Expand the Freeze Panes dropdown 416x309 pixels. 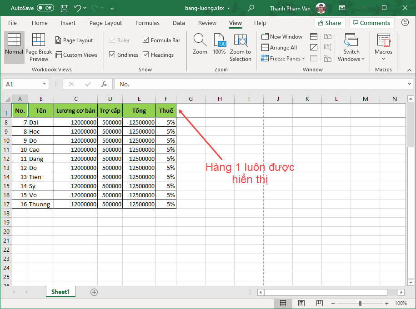pos(304,58)
